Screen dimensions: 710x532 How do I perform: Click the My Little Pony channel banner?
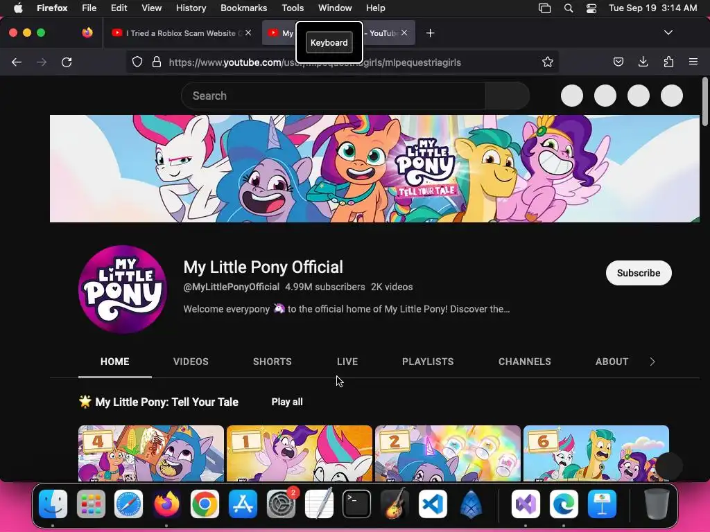tap(374, 169)
